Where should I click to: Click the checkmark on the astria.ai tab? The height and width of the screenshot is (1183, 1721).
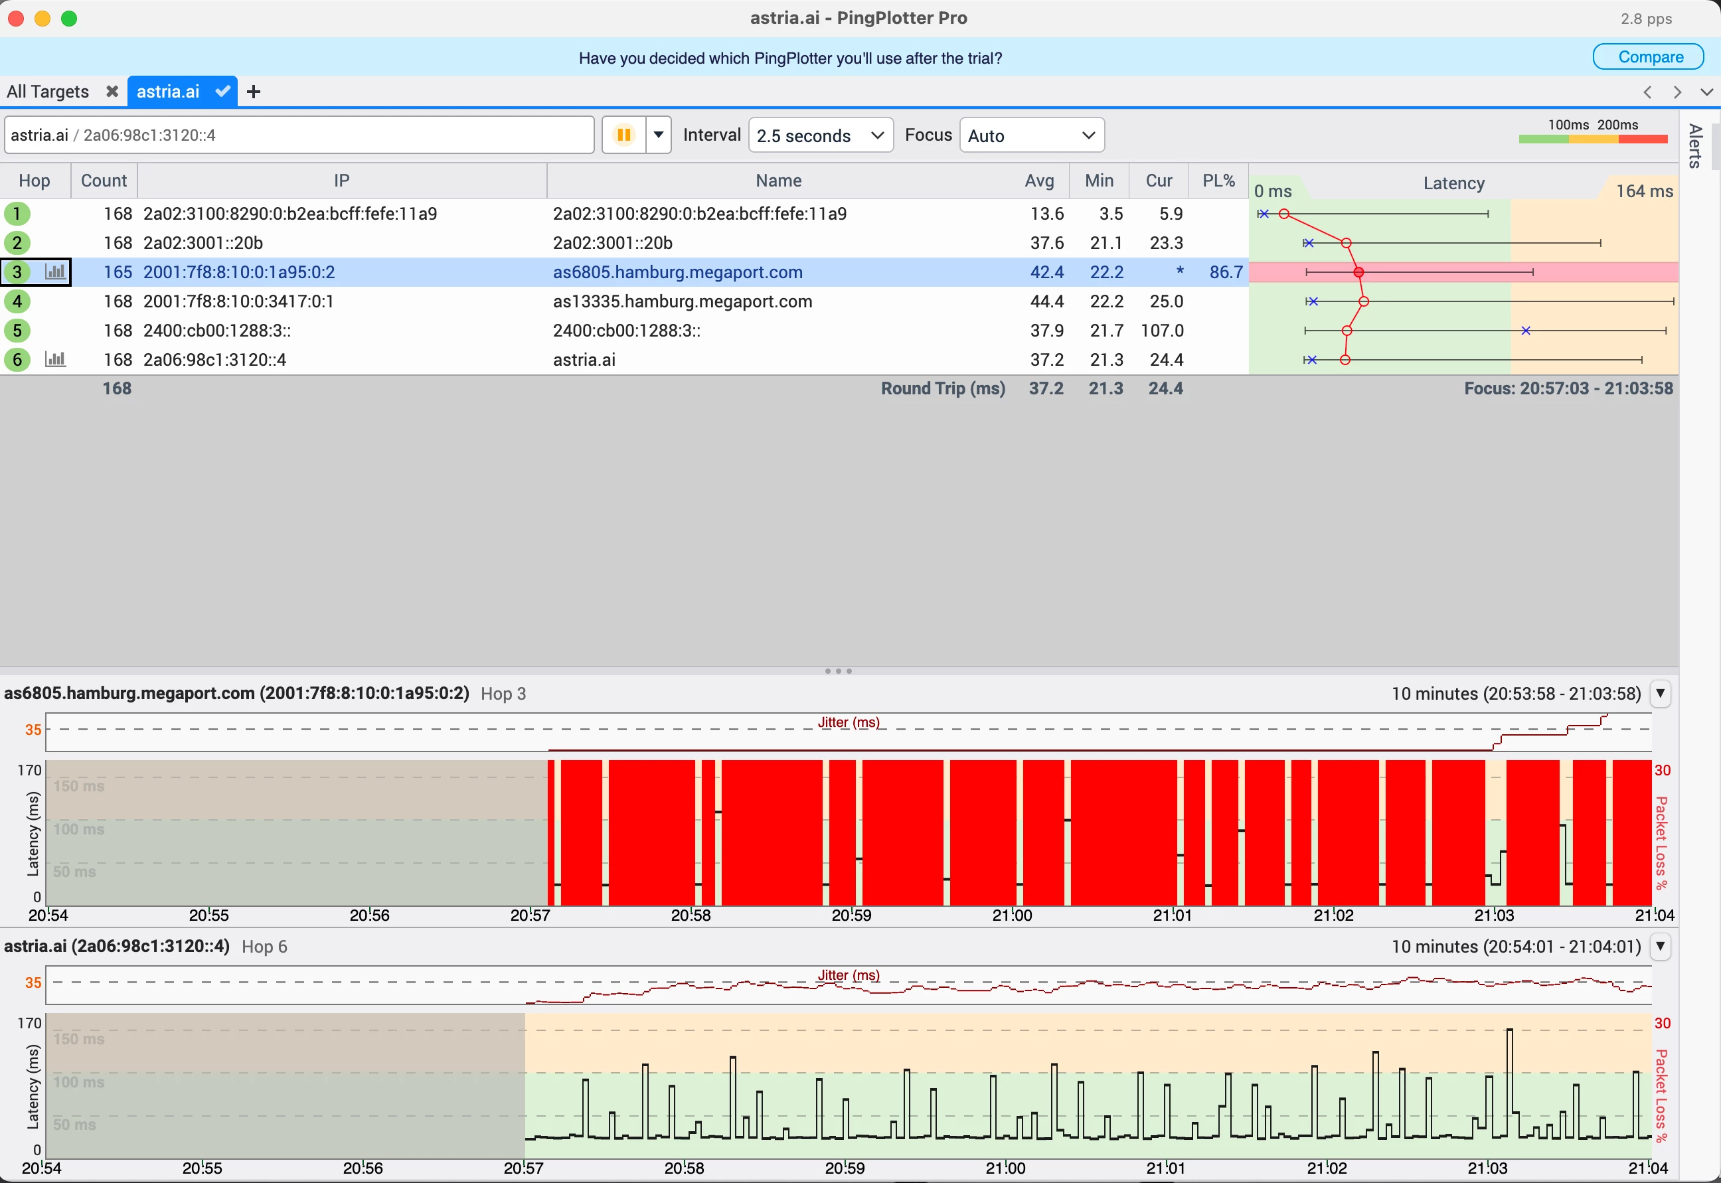tap(222, 91)
